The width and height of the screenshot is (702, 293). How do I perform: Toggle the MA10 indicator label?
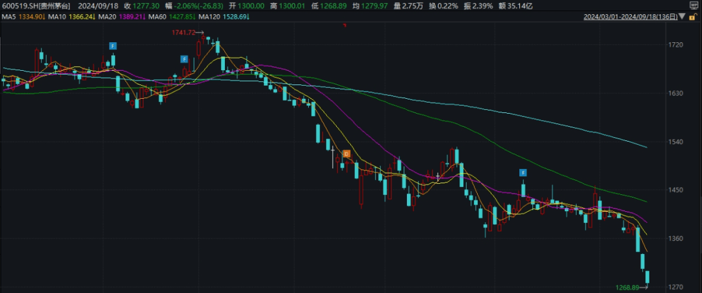tap(71, 15)
